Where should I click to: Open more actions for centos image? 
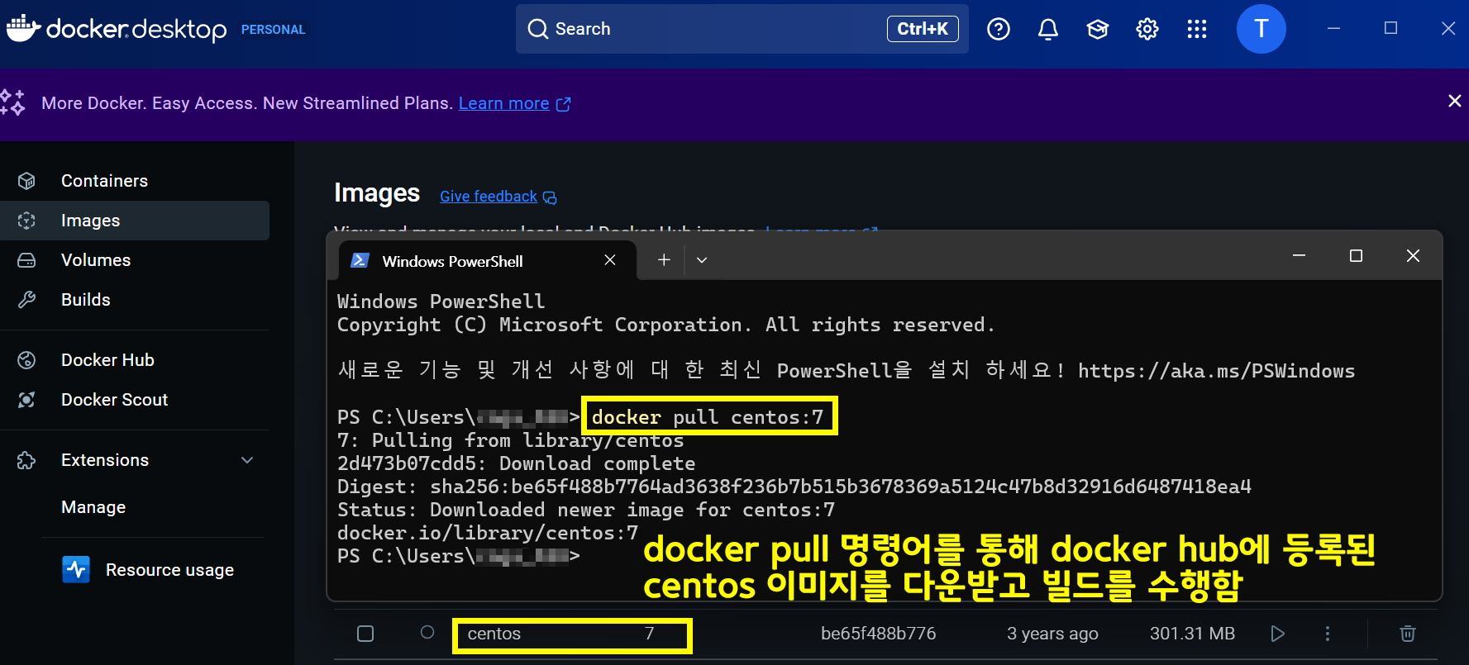[x=1328, y=634]
